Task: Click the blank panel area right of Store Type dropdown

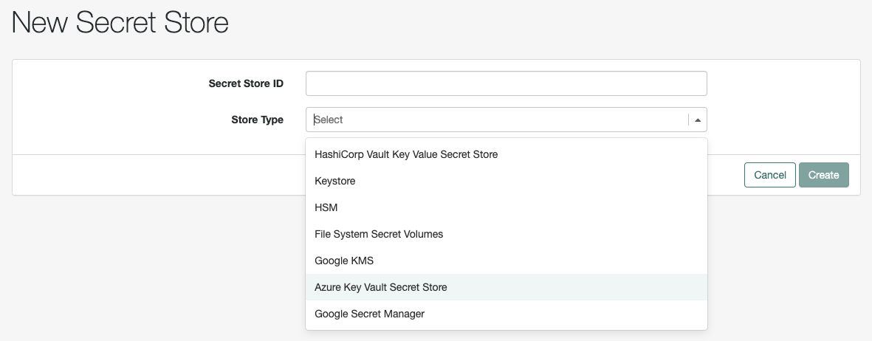Action: (x=783, y=120)
